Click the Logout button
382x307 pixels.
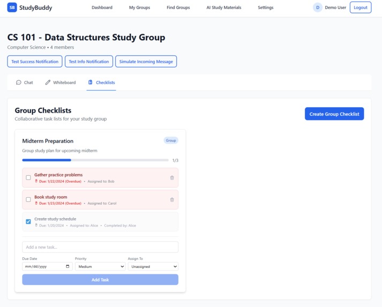point(361,8)
